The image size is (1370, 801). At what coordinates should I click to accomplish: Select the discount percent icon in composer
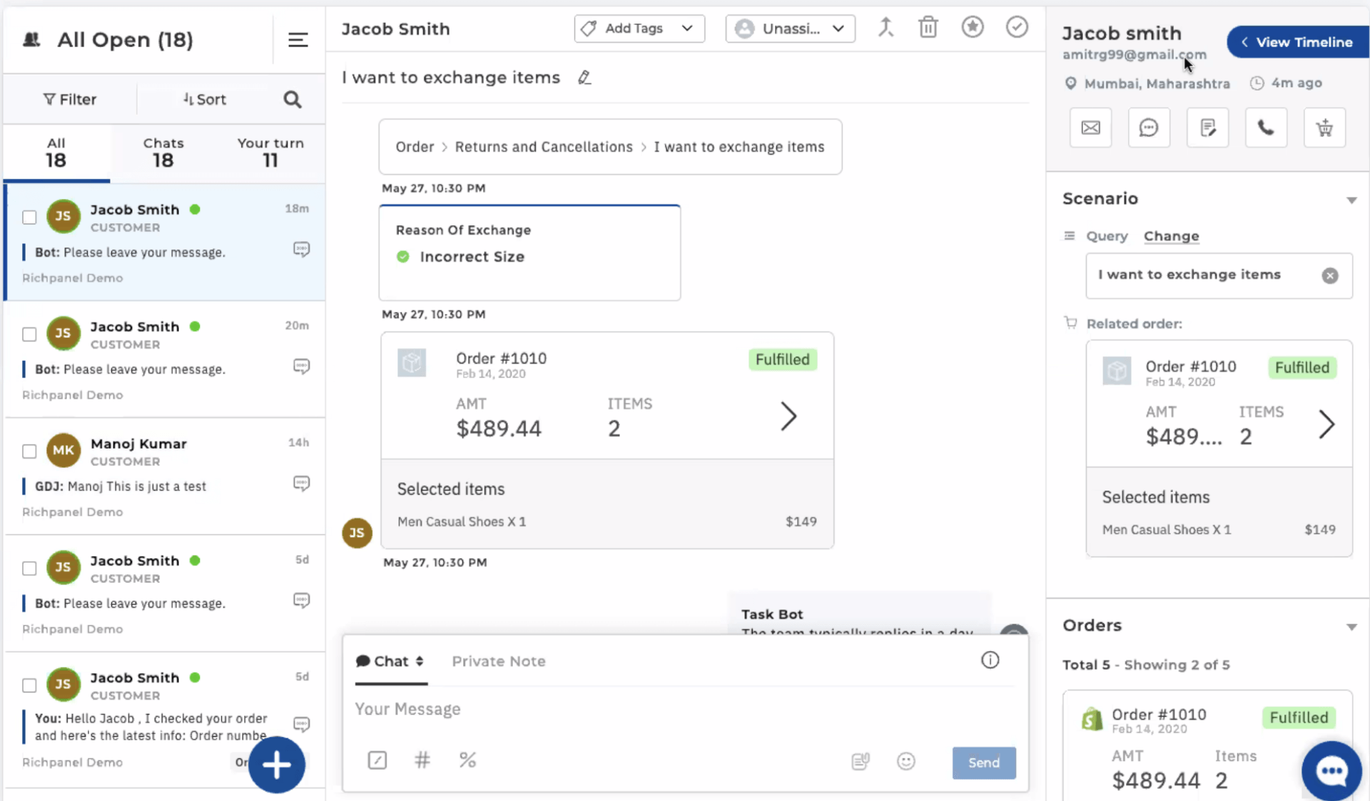click(x=468, y=760)
